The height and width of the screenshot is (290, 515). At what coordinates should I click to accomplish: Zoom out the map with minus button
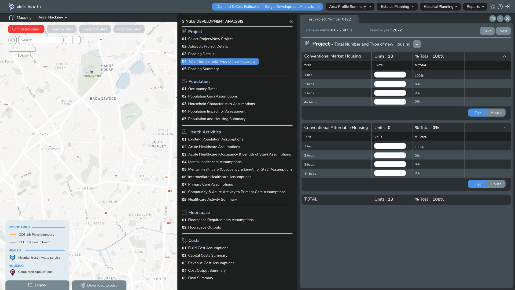pos(77,40)
